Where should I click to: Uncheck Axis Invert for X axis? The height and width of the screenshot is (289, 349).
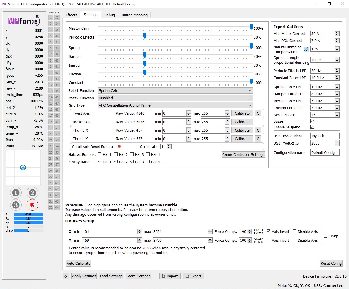coord(268,231)
